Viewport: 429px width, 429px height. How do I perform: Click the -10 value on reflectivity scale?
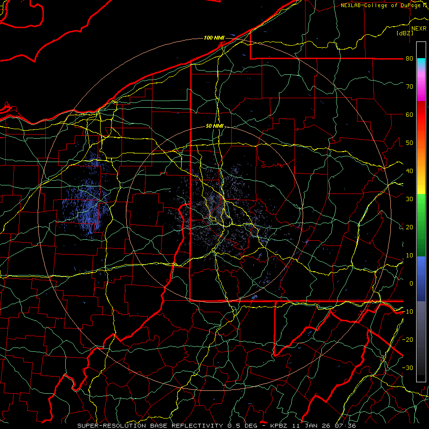point(408,311)
